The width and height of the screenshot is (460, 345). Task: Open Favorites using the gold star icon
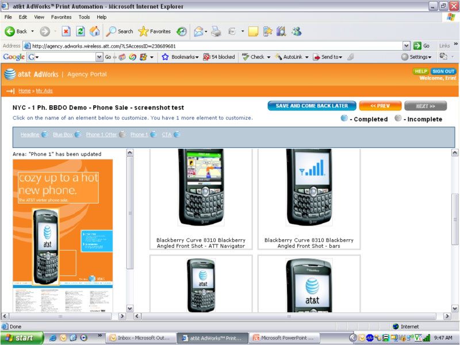coord(143,31)
